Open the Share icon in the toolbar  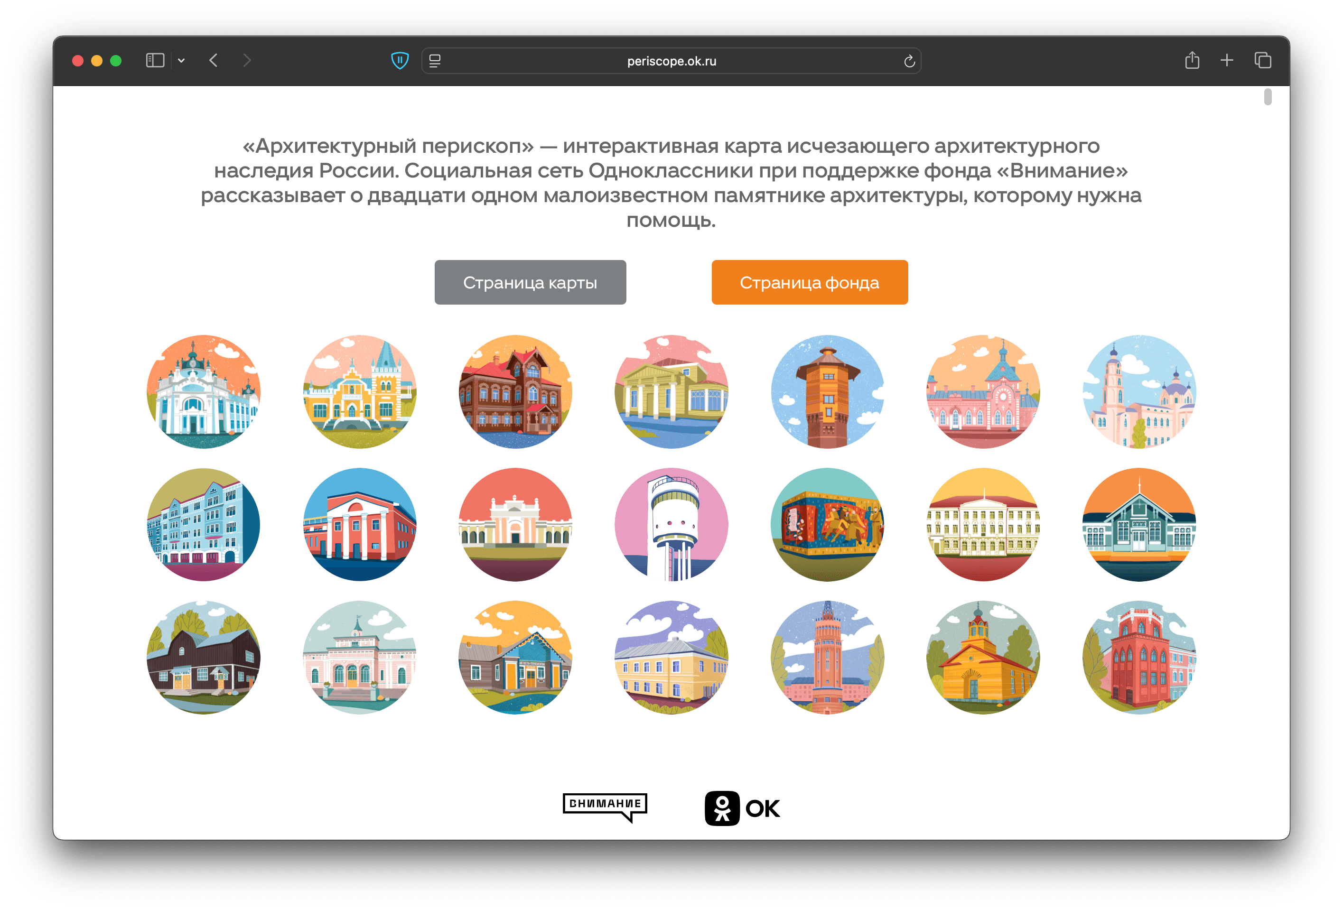(1192, 60)
